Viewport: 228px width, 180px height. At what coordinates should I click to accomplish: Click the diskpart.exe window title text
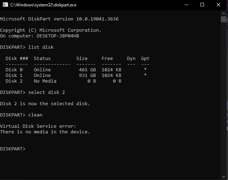click(x=43, y=5)
